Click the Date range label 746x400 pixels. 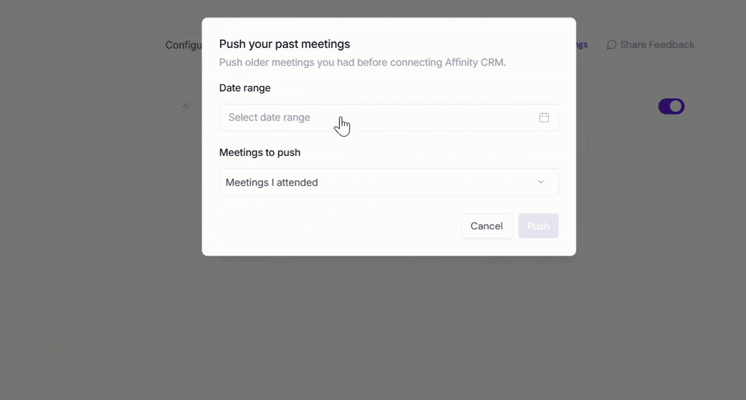245,88
